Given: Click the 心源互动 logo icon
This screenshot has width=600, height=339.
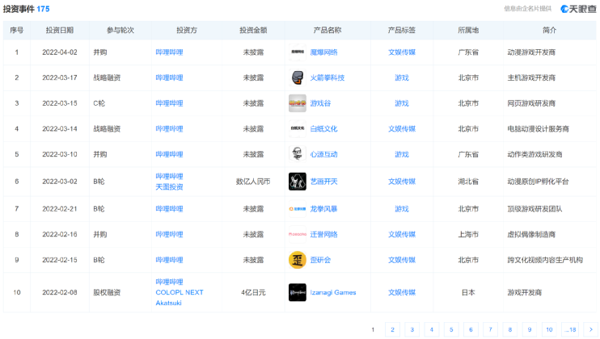Looking at the screenshot, I should pos(297,154).
